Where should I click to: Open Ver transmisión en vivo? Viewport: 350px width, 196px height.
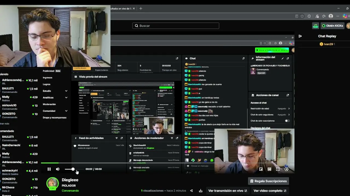coord(228,191)
